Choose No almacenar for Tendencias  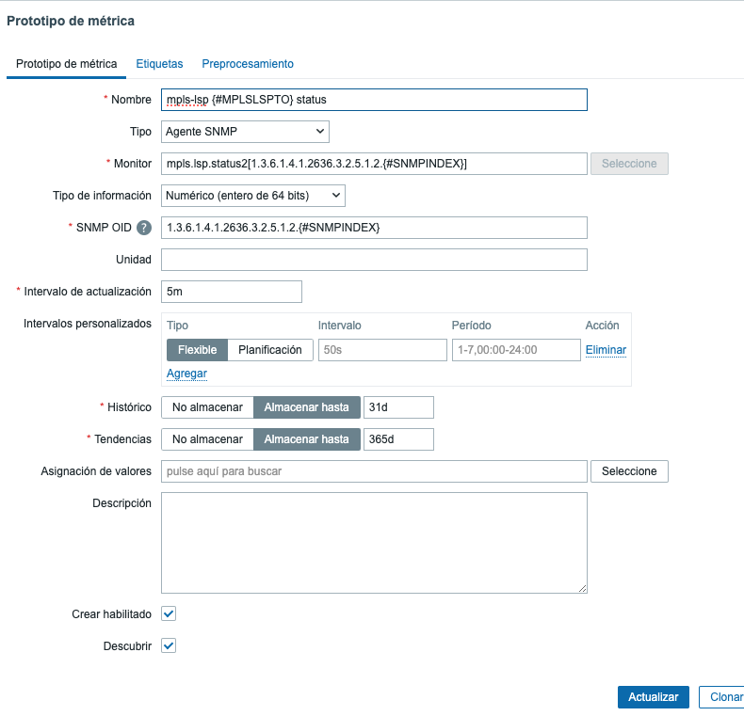coord(207,439)
